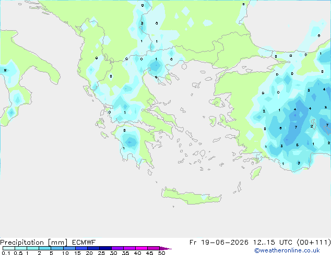The image size is (331, 255).
Task: Select the 25–30 mm navy legend swatch
Action: pos(105,248)
